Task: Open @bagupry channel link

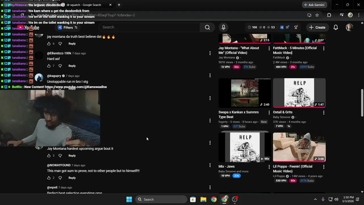Action: click(x=54, y=76)
